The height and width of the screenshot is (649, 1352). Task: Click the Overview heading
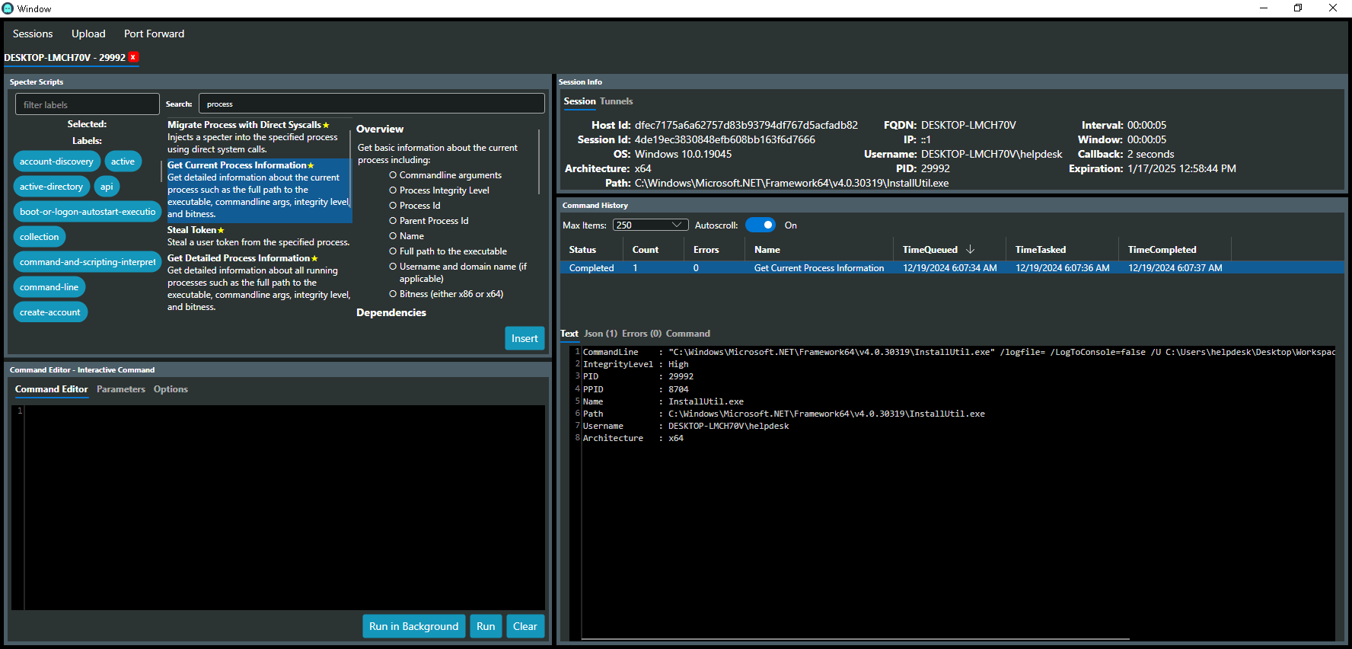coord(380,129)
